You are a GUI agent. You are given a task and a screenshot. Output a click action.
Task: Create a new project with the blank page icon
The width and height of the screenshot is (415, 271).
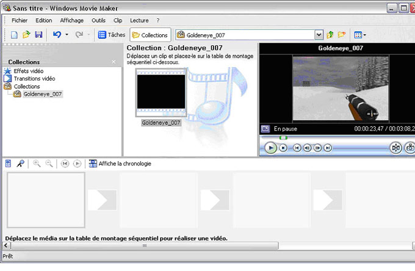14,35
